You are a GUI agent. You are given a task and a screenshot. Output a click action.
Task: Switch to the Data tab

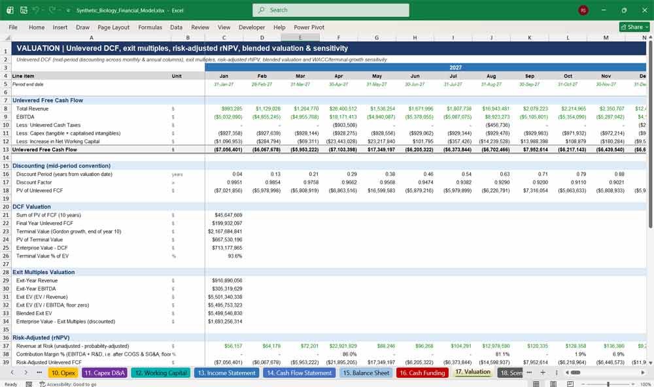pos(176,27)
